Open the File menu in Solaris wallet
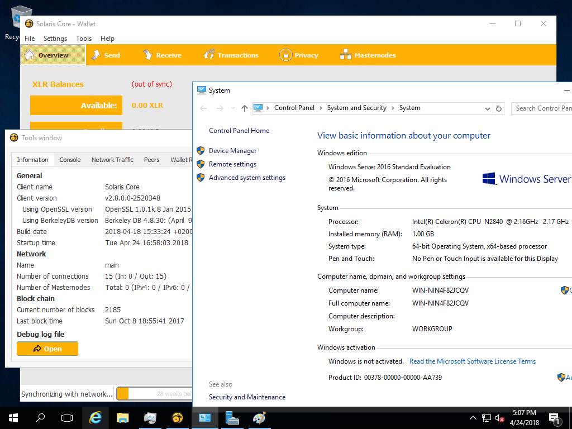The height and width of the screenshot is (429, 572). point(30,39)
